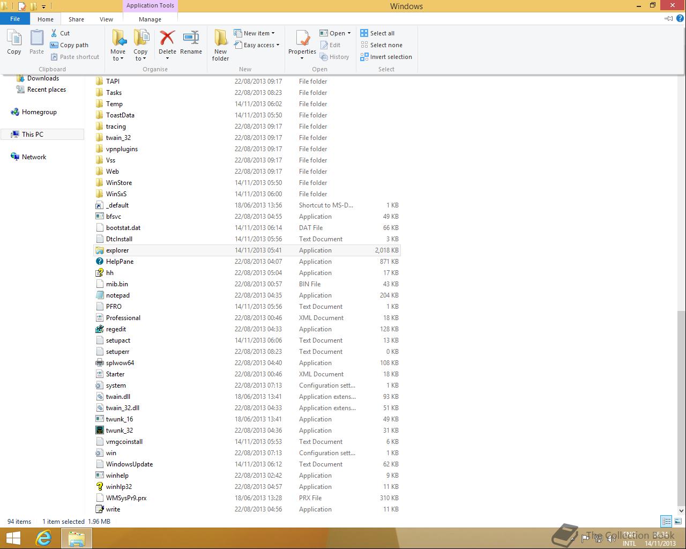Select the WMSysPr9.prx file
Screen dimensions: 686x549
(x=126, y=498)
